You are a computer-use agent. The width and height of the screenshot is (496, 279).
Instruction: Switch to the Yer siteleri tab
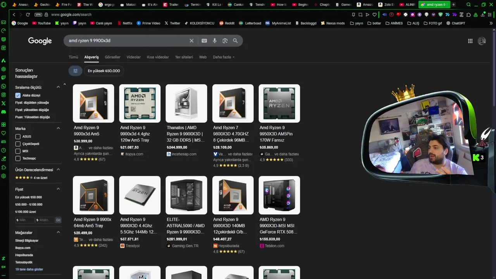pos(184,57)
